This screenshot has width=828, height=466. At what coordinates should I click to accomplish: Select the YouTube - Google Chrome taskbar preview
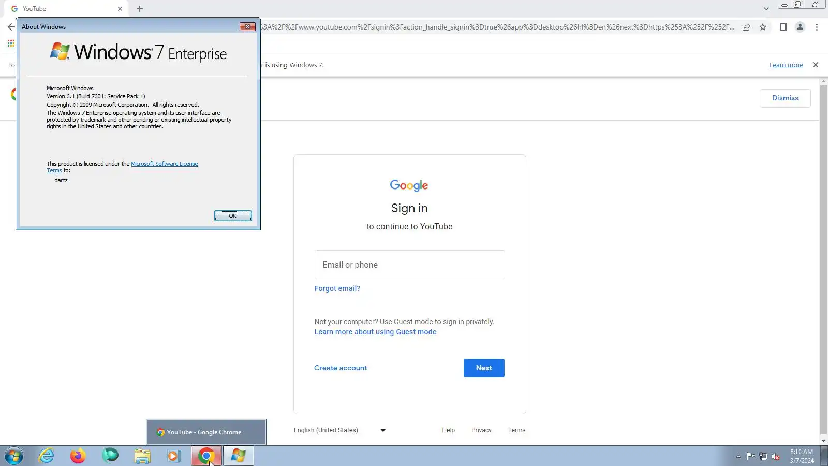pos(206,432)
